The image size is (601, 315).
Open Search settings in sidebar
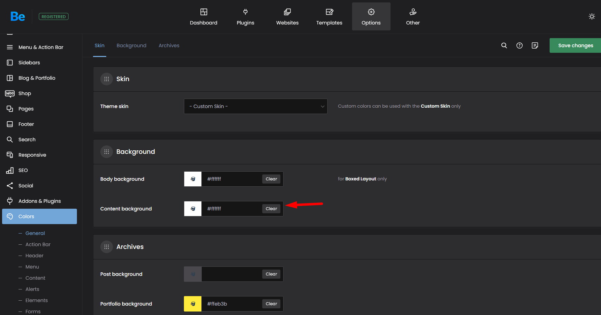(40, 139)
